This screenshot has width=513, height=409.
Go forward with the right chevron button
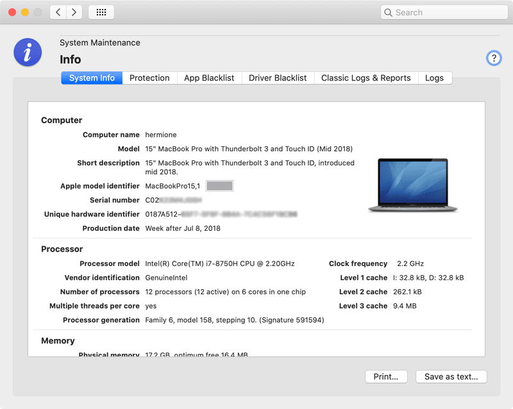pyautogui.click(x=74, y=12)
